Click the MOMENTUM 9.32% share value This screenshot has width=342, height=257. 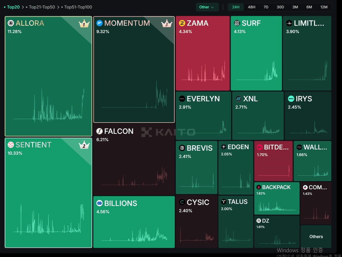click(103, 31)
